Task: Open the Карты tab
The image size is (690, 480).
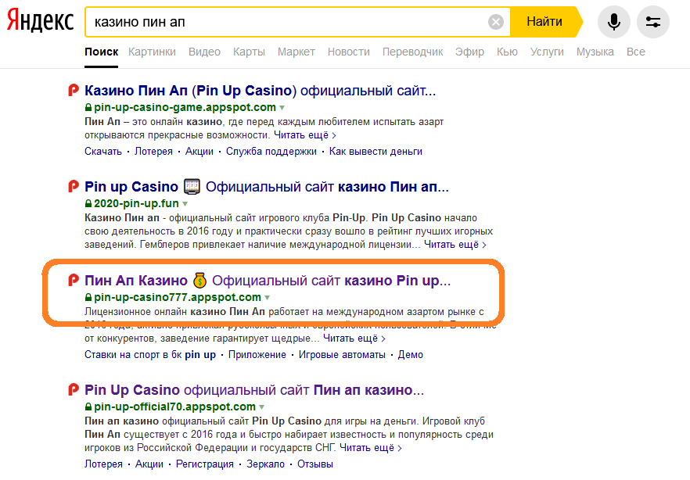Action: click(x=249, y=52)
